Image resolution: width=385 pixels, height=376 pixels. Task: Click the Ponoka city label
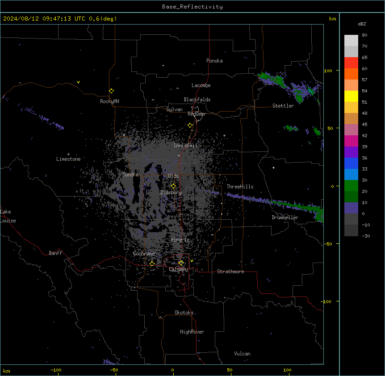click(214, 61)
